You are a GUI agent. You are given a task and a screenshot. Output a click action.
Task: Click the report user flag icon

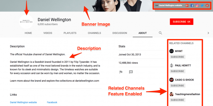[x=121, y=72]
